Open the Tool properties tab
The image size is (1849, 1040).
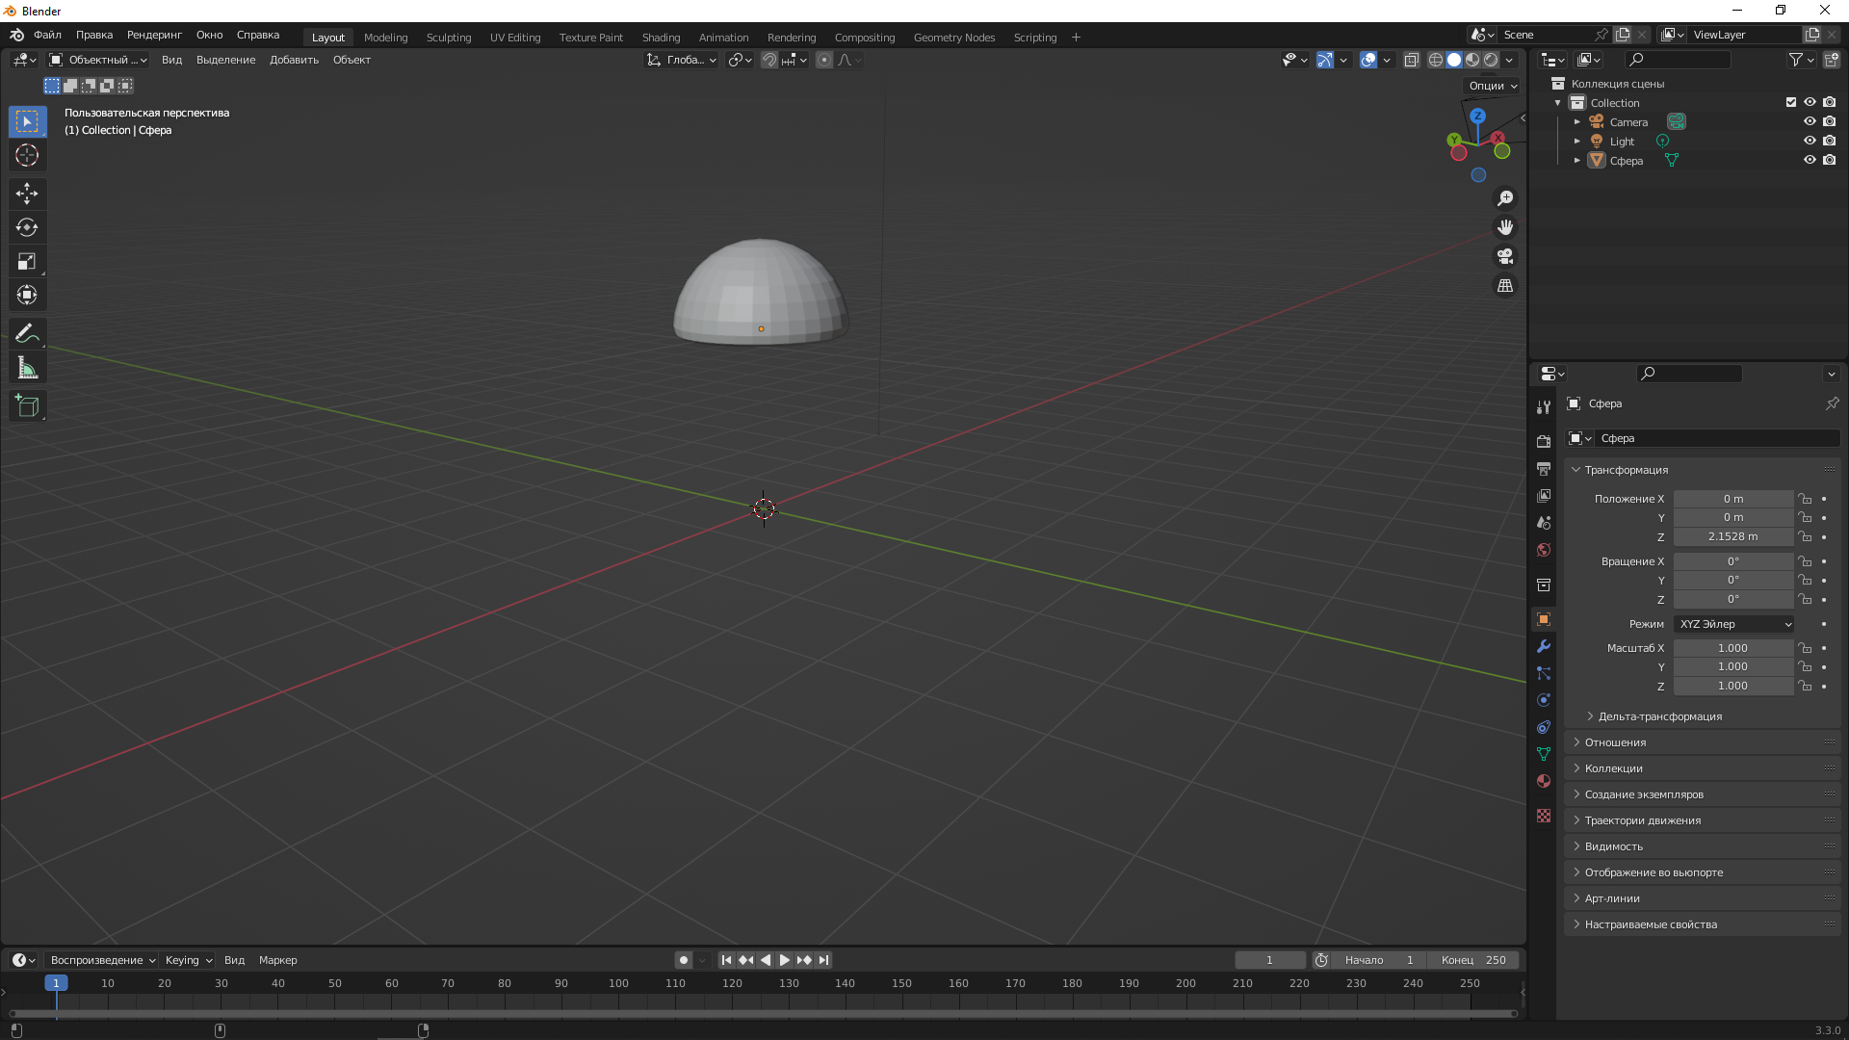1544,407
